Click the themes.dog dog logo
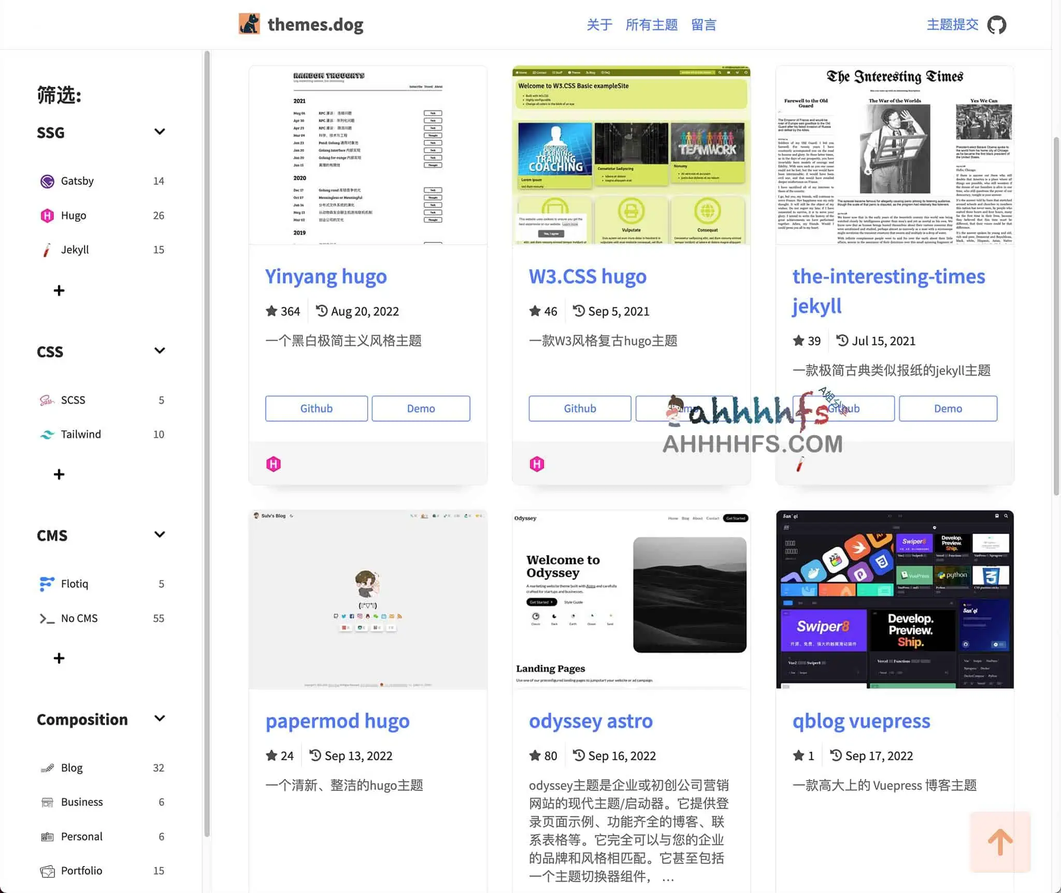Screen dimensions: 1061x893 [249, 24]
